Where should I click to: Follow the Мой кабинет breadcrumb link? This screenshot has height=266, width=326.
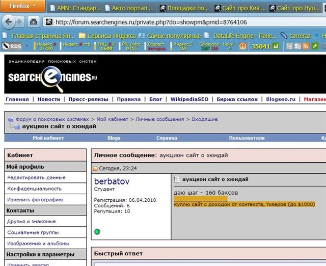tap(112, 119)
